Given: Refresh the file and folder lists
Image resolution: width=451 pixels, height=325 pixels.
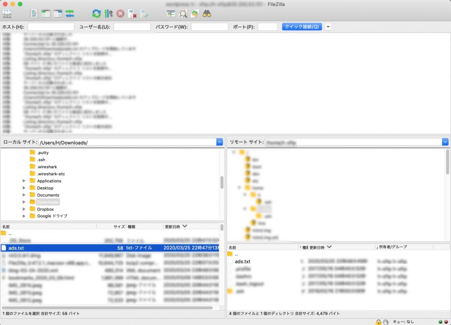Looking at the screenshot, I should [96, 13].
